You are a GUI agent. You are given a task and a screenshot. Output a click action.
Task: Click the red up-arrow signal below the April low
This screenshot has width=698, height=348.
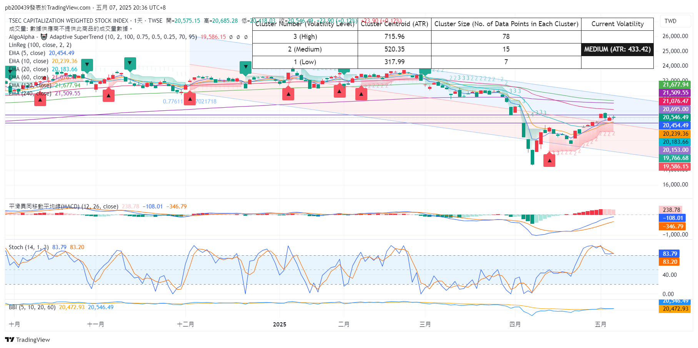pos(549,160)
